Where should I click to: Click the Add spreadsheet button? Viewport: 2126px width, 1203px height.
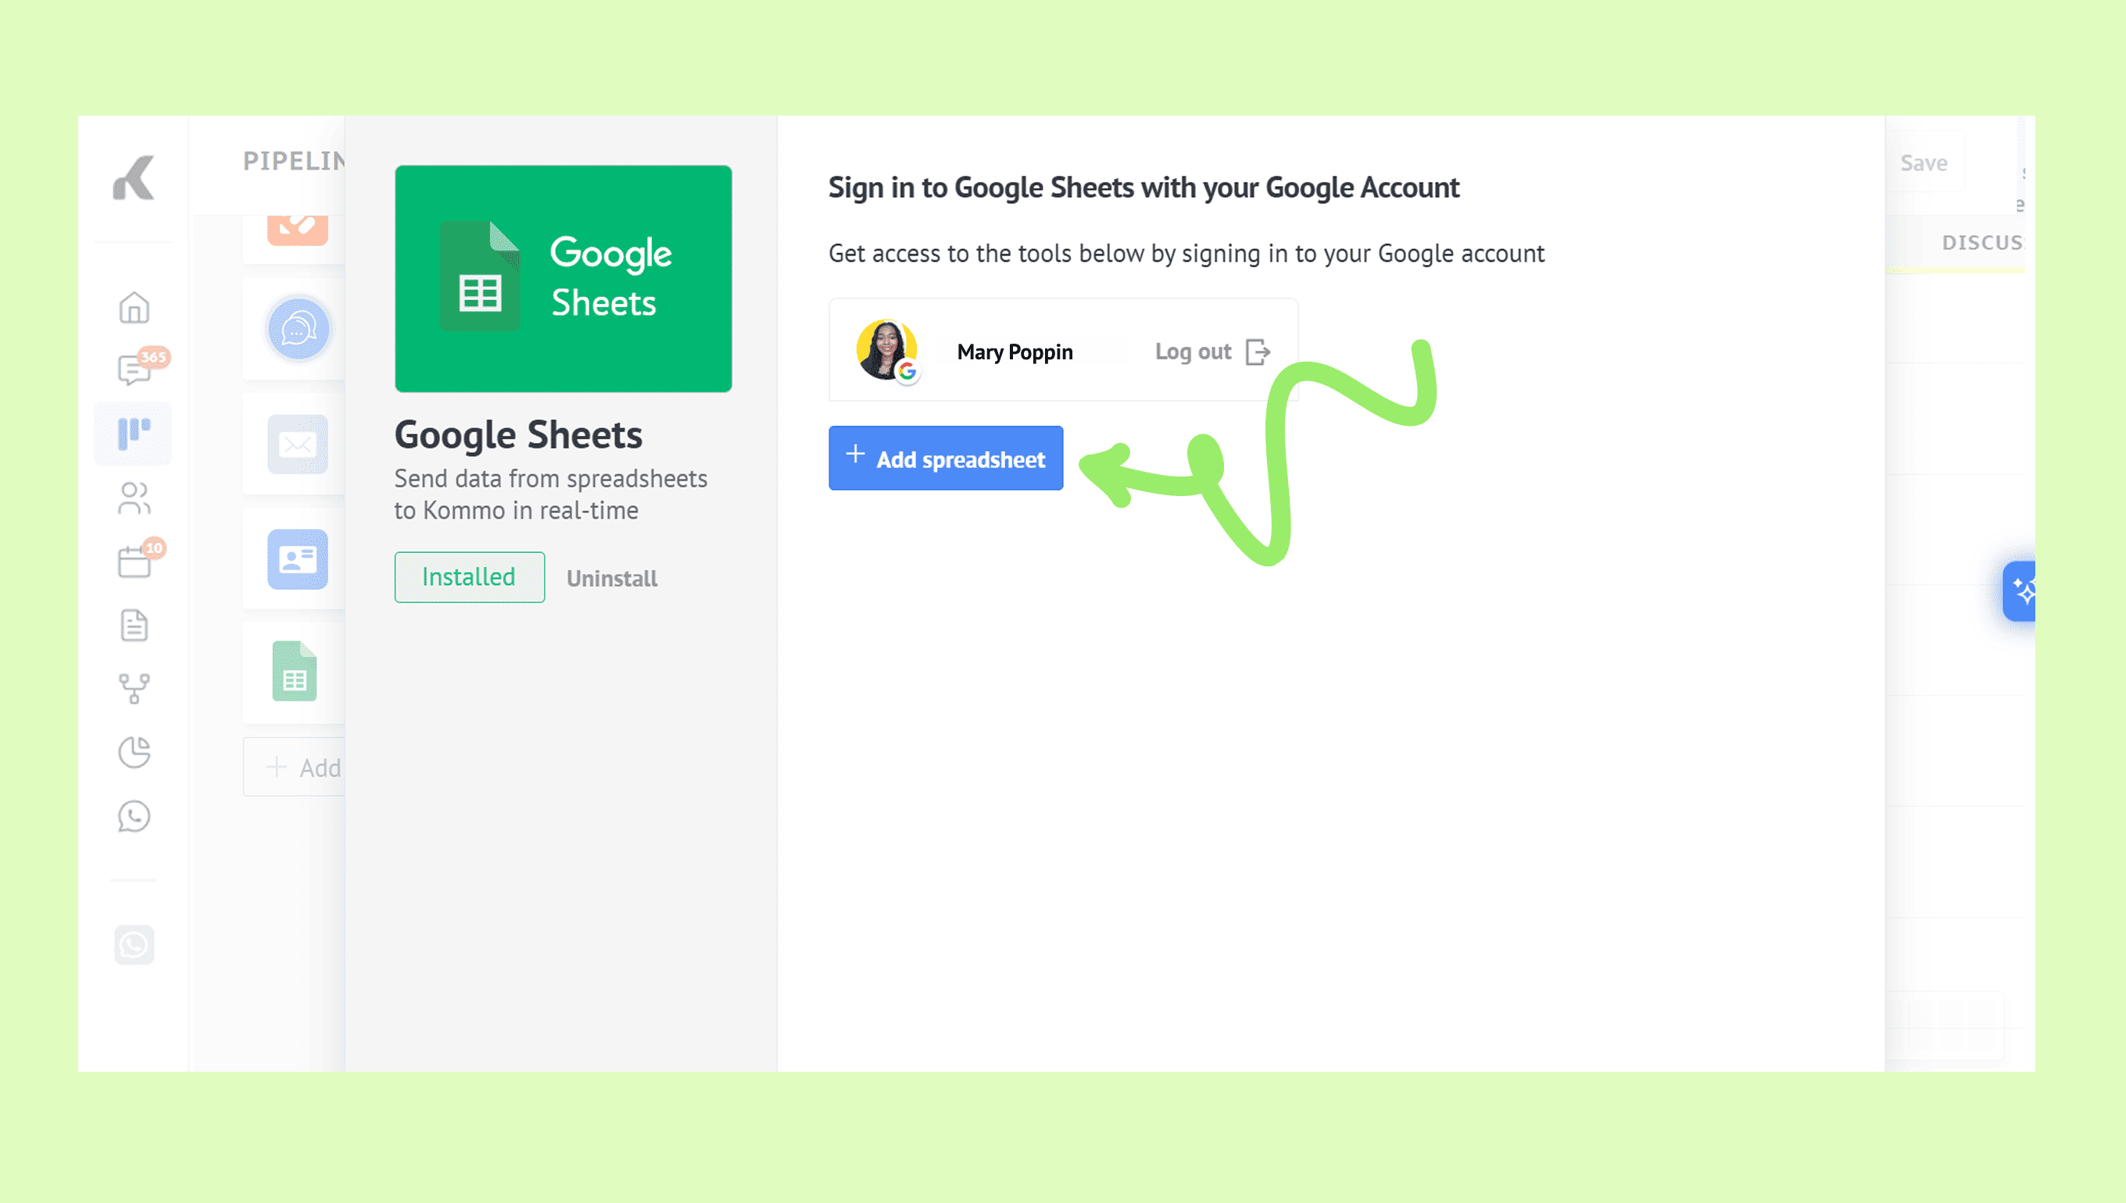(946, 459)
